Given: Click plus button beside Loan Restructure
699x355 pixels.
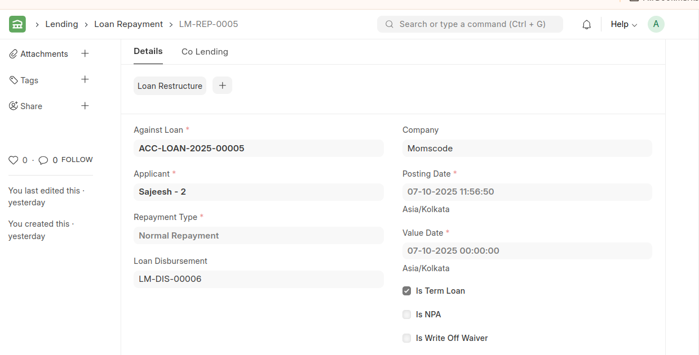Looking at the screenshot, I should 222,86.
